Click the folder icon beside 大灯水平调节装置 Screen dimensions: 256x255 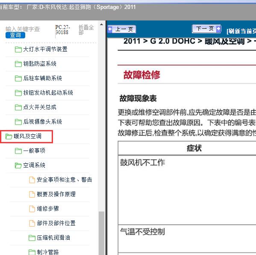18,49
